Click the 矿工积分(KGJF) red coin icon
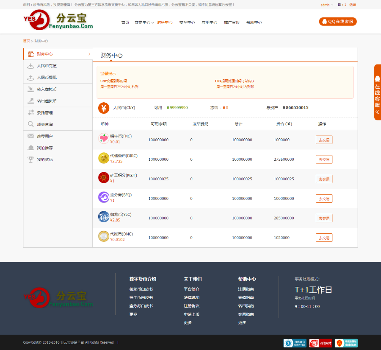381x350 pixels. [x=104, y=178]
